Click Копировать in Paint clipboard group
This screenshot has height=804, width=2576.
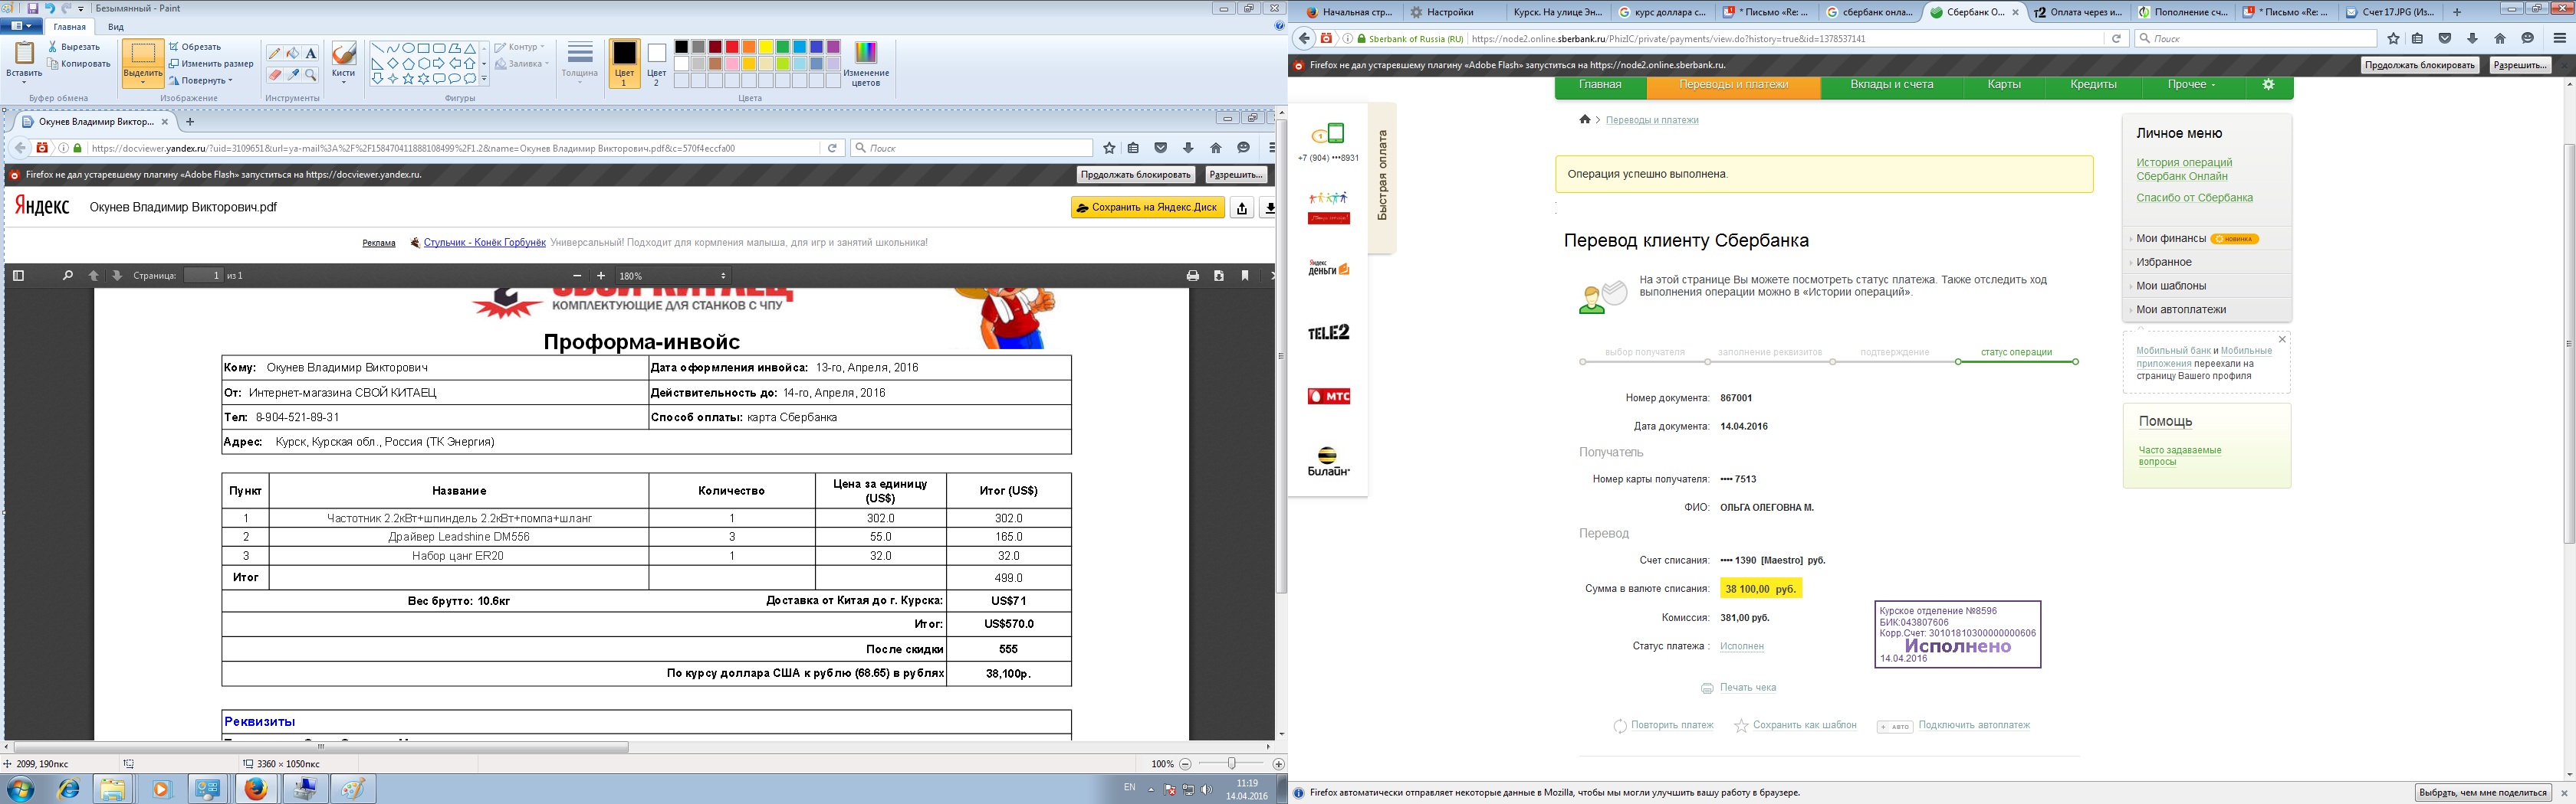(x=79, y=64)
